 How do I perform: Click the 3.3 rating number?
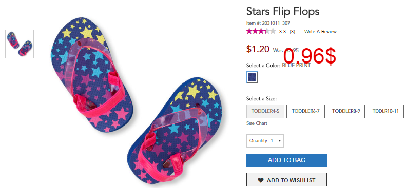click(x=282, y=32)
